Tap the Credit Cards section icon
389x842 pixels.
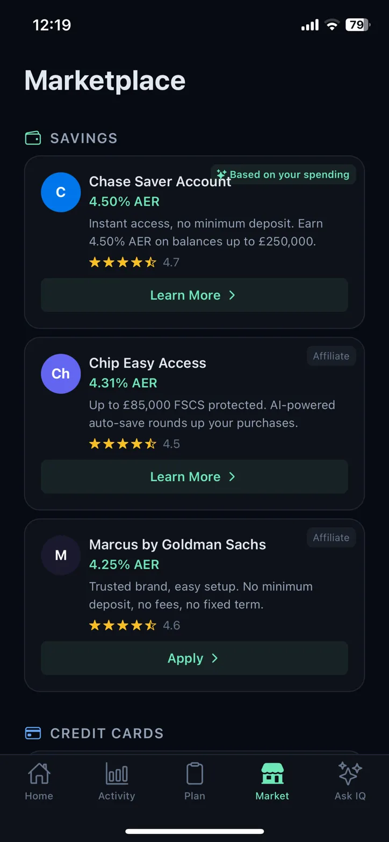coord(32,733)
